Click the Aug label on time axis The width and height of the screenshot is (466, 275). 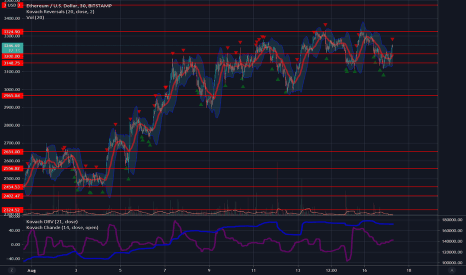point(31,270)
